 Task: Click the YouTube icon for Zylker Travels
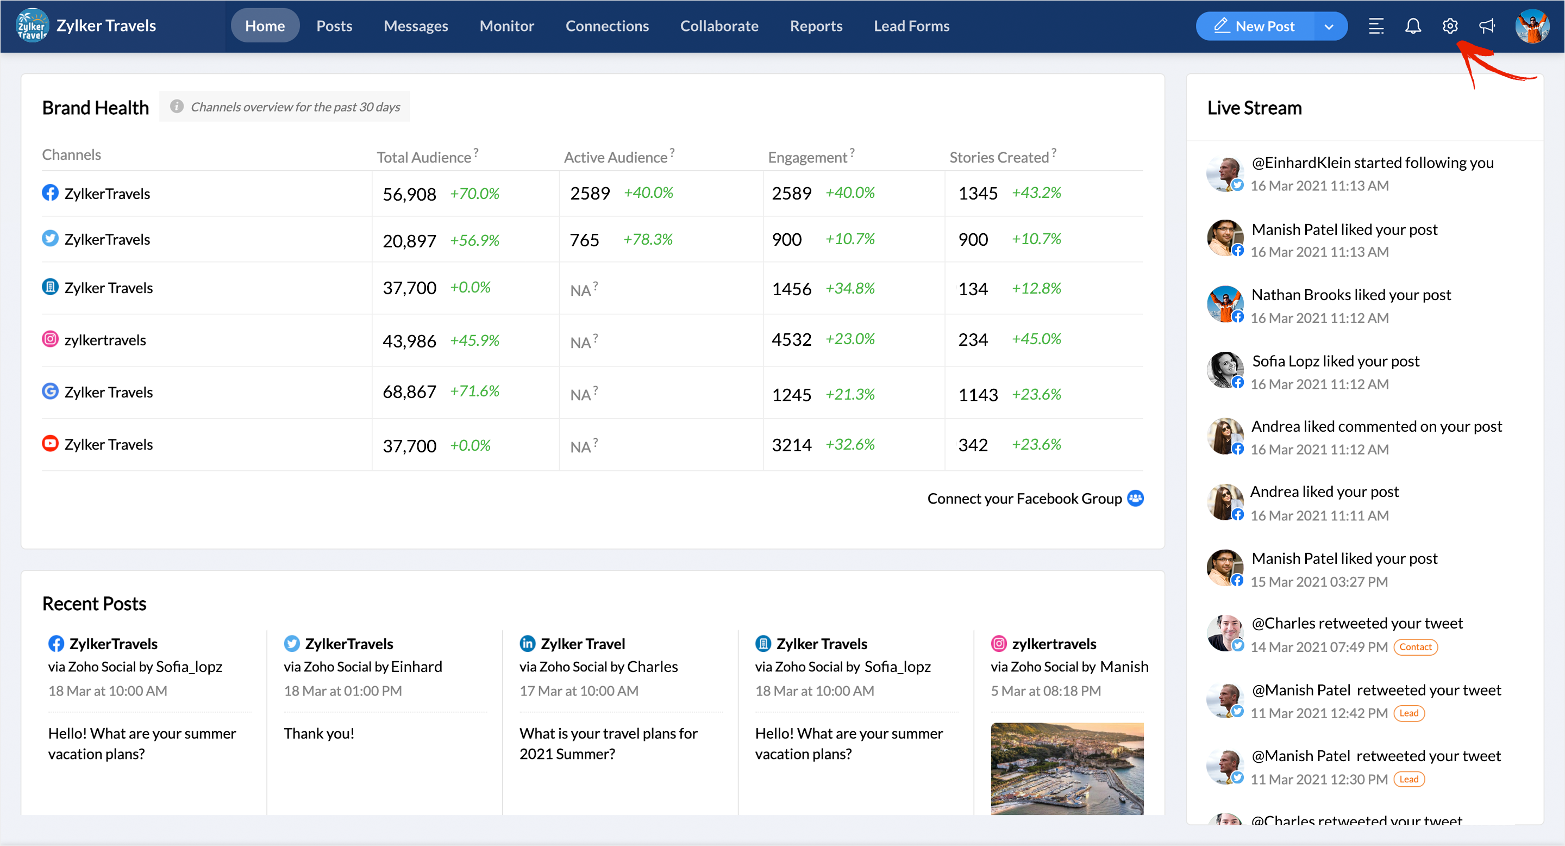click(50, 444)
